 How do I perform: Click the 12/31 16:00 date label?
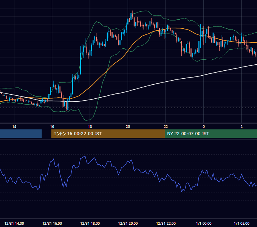[x=52, y=223]
